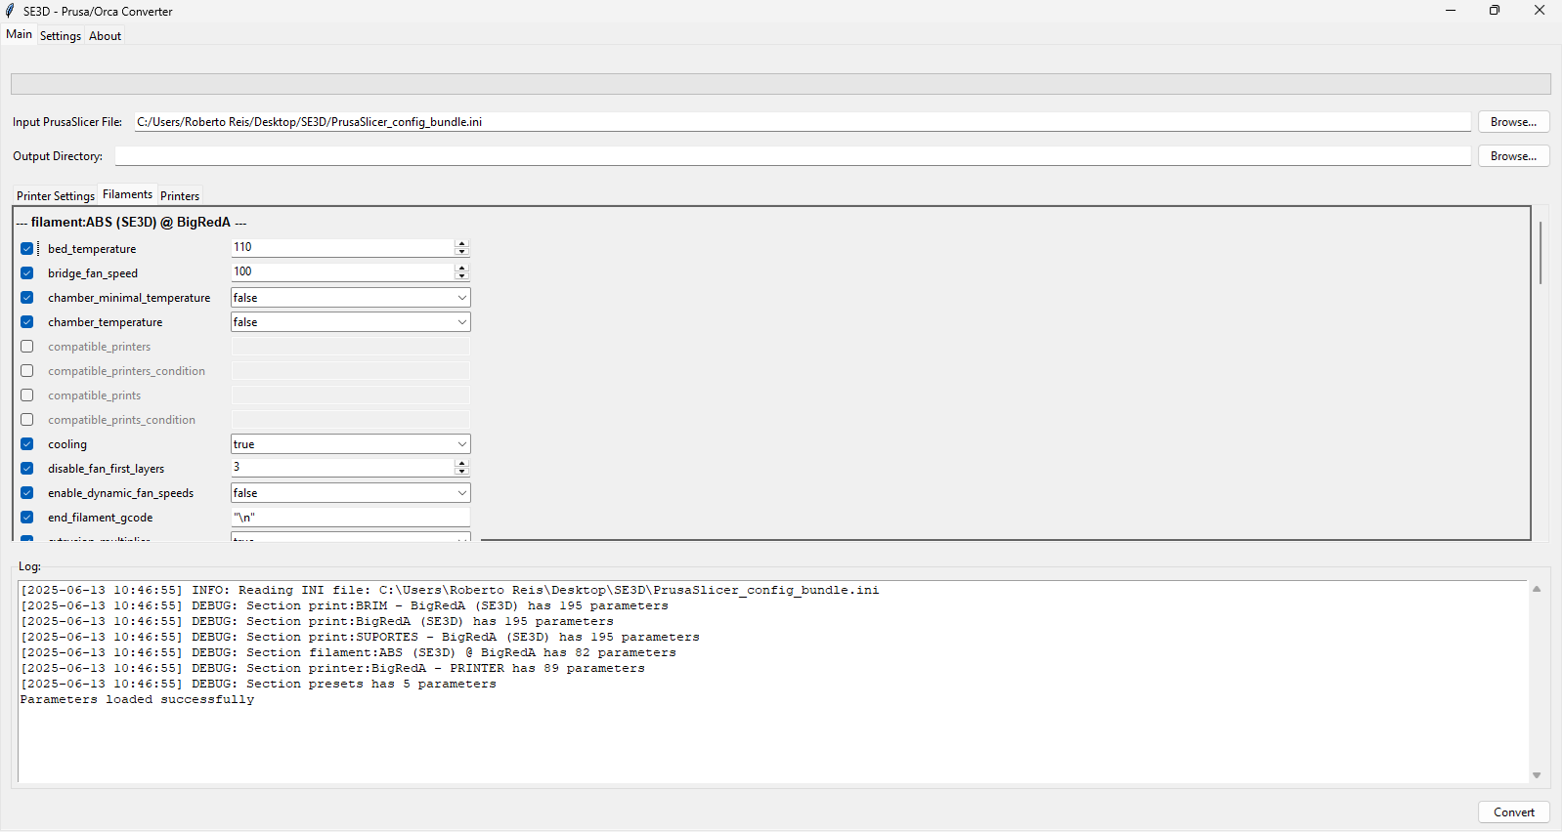
Task: Open the Printers sub-tab
Action: tap(180, 196)
